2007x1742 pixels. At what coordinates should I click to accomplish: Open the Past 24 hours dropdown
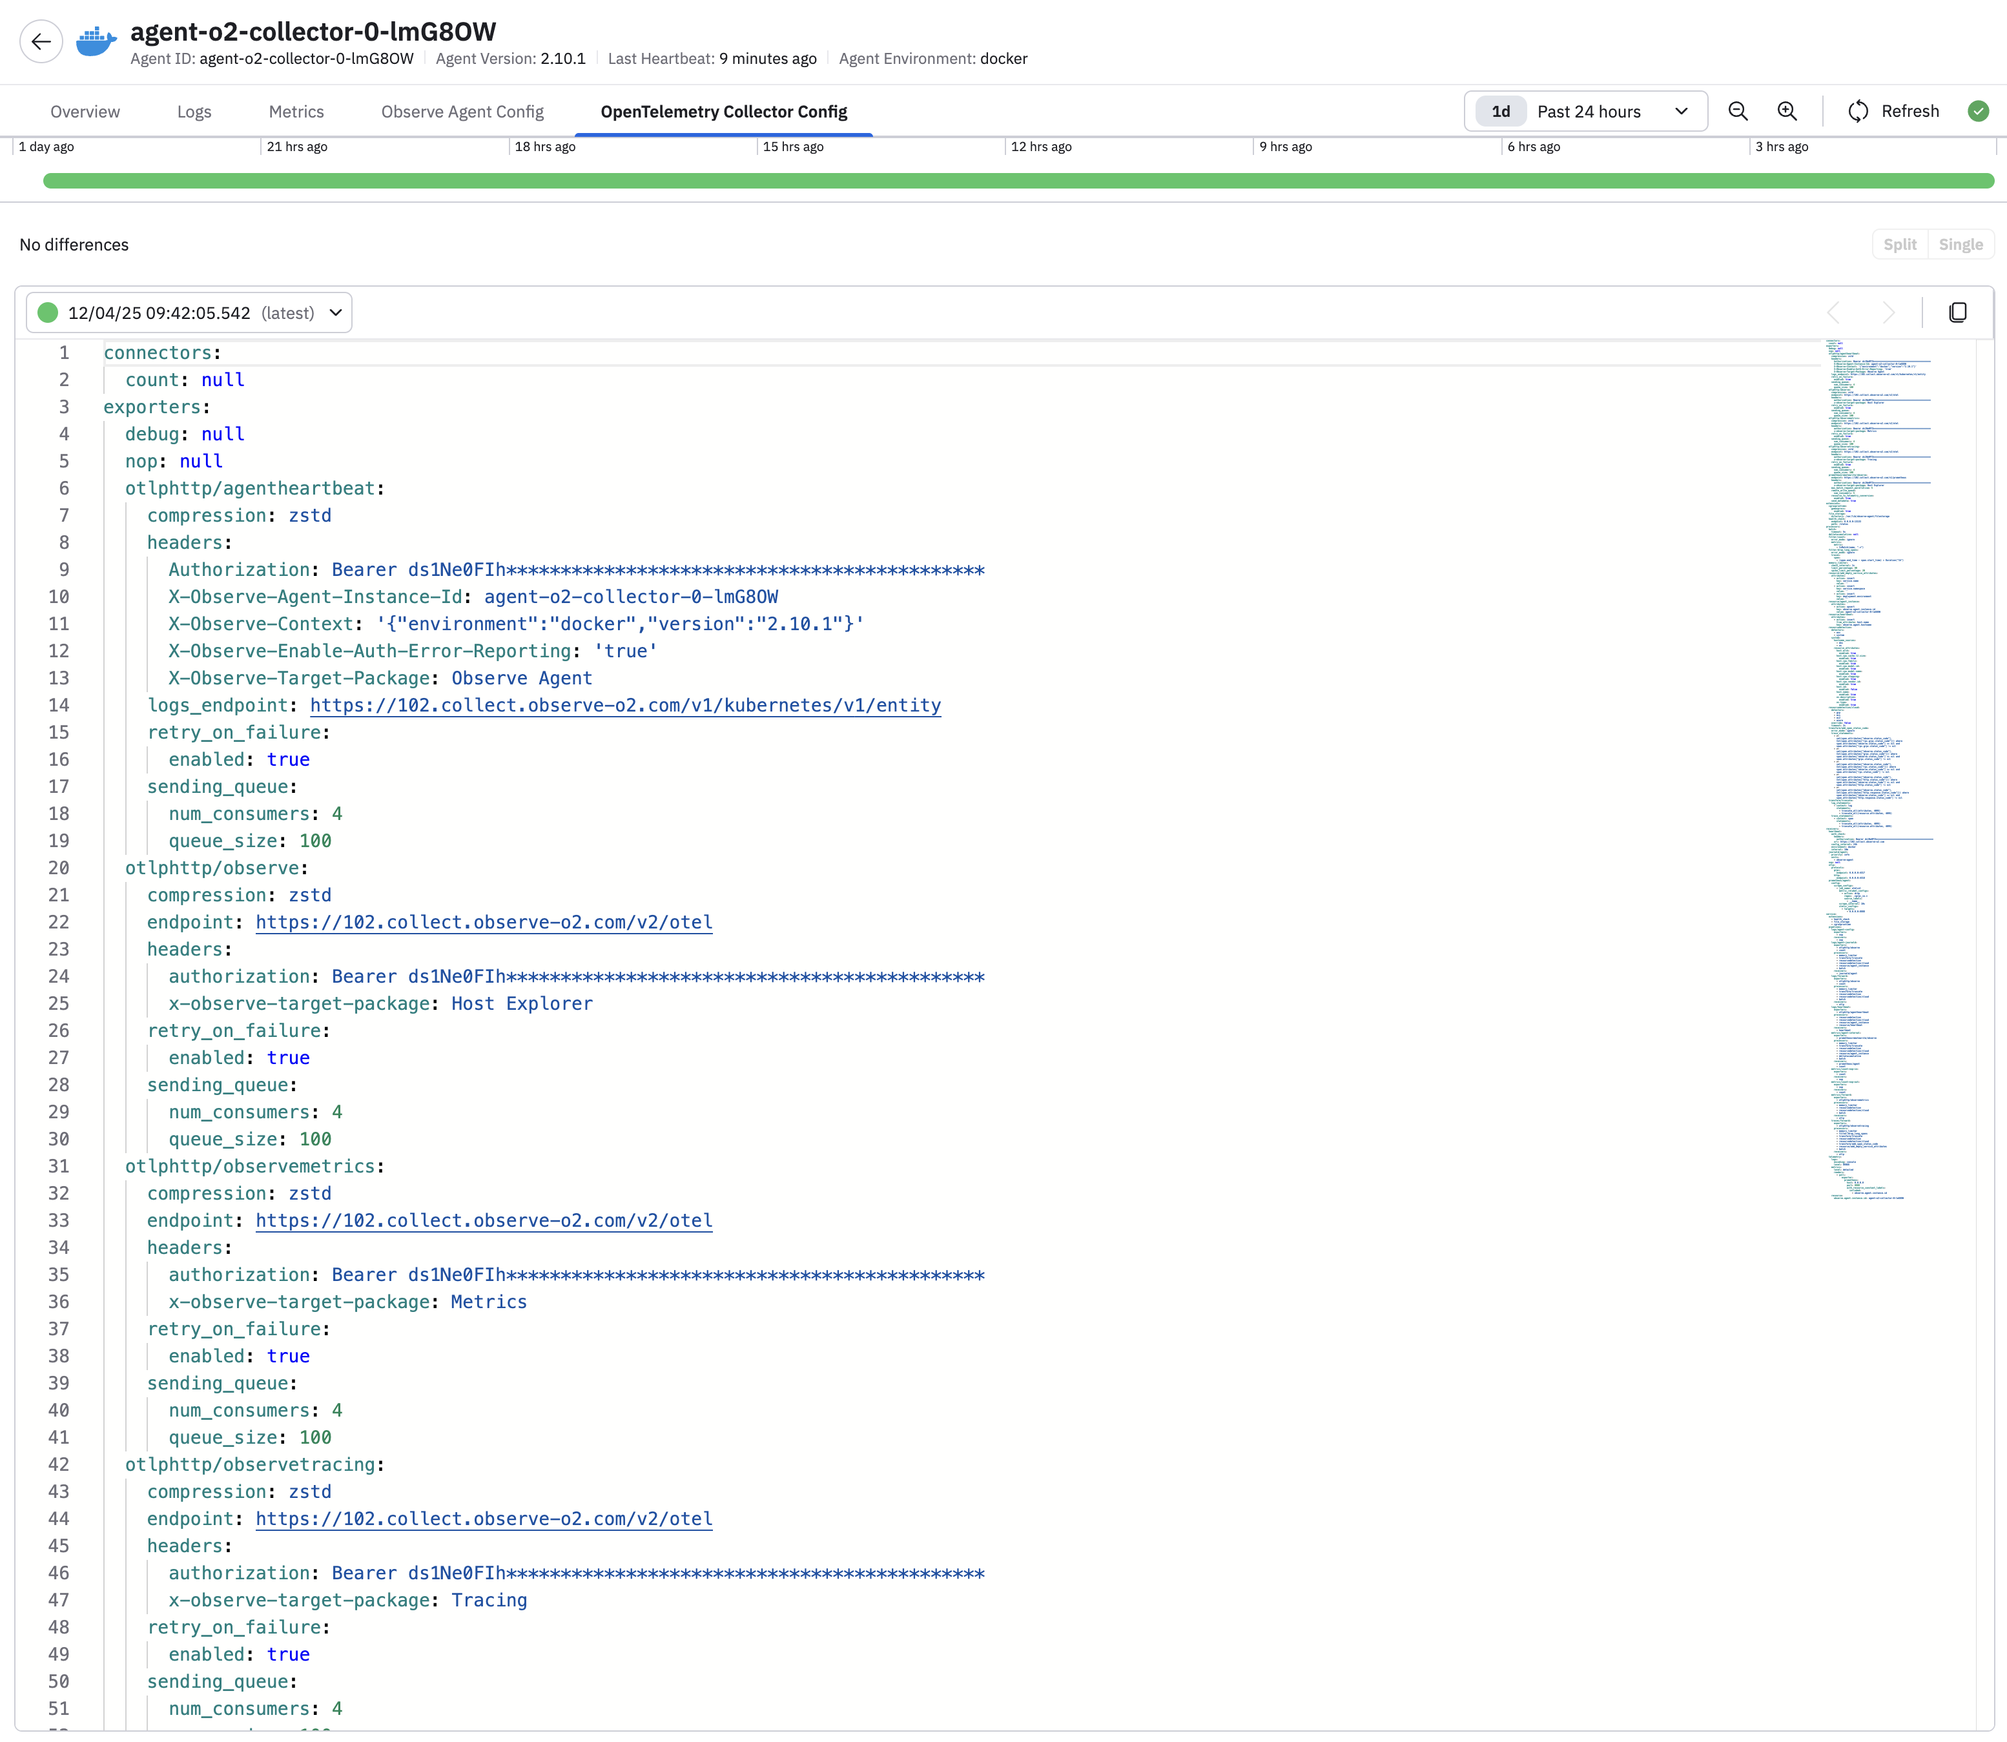1611,112
